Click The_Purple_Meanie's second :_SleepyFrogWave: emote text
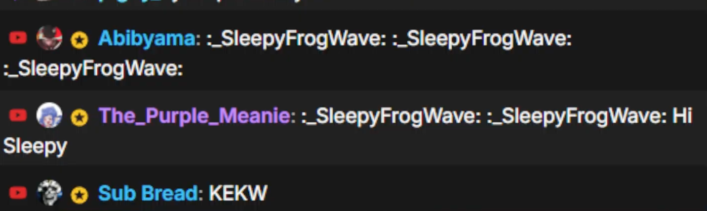The height and width of the screenshot is (211, 707). [x=577, y=116]
